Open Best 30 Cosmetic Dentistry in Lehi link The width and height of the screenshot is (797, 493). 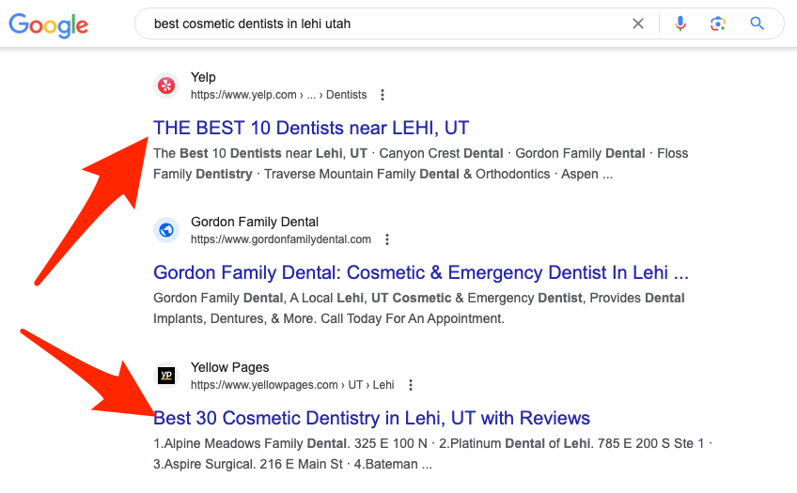click(371, 418)
